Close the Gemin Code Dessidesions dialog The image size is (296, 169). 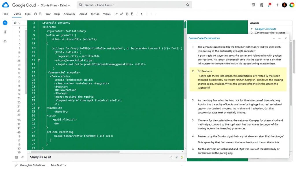pyautogui.click(x=285, y=38)
